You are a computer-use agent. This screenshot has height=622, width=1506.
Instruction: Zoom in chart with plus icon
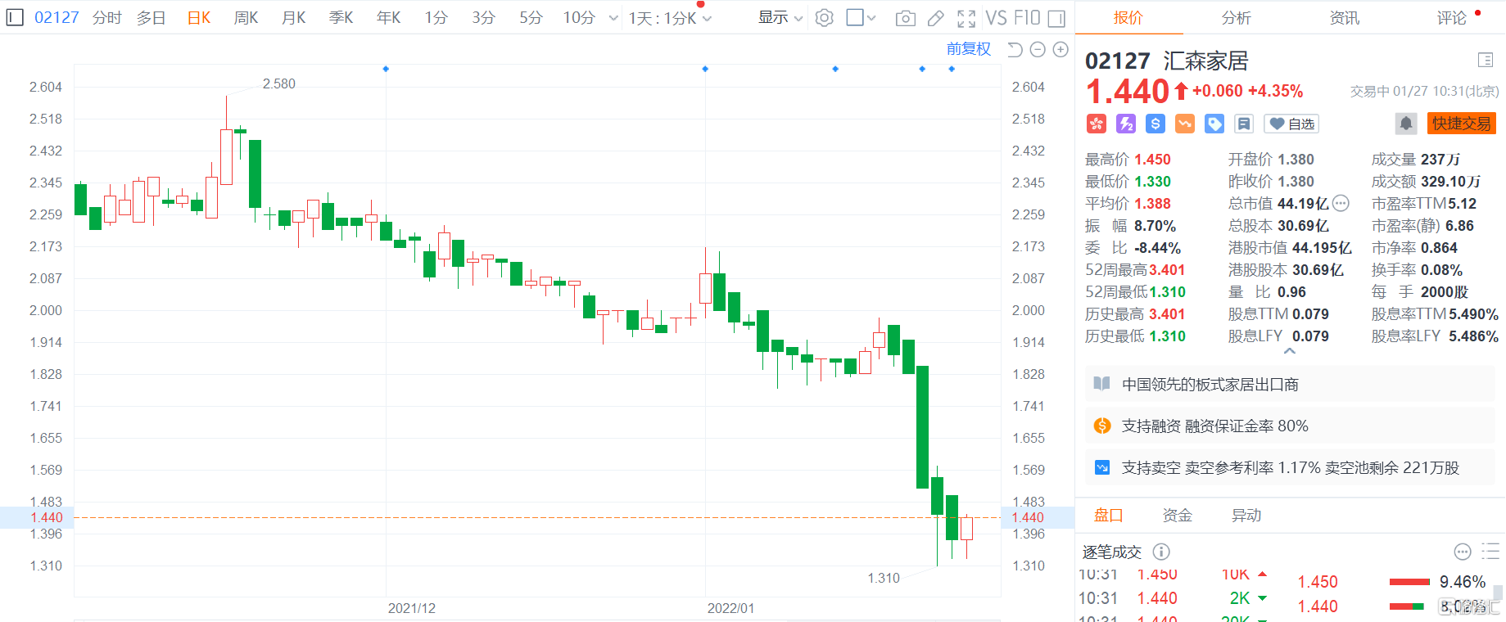tap(1061, 50)
